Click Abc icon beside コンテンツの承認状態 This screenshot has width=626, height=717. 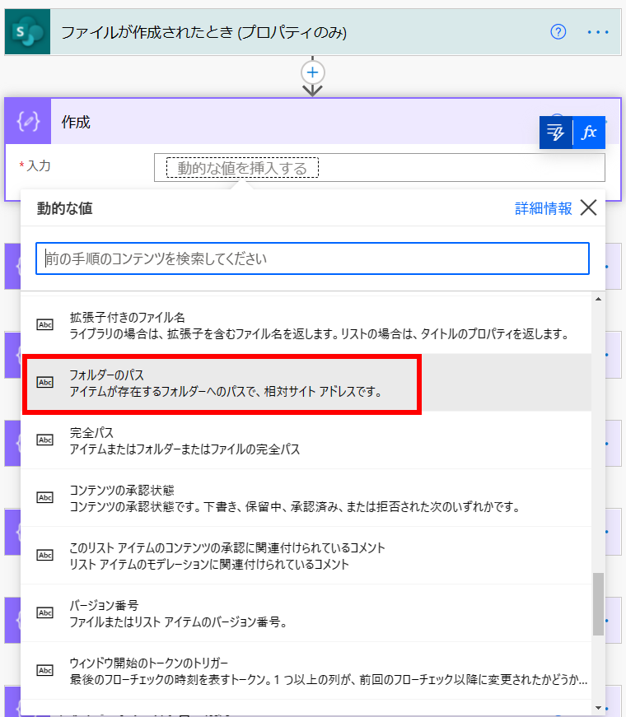coord(44,497)
